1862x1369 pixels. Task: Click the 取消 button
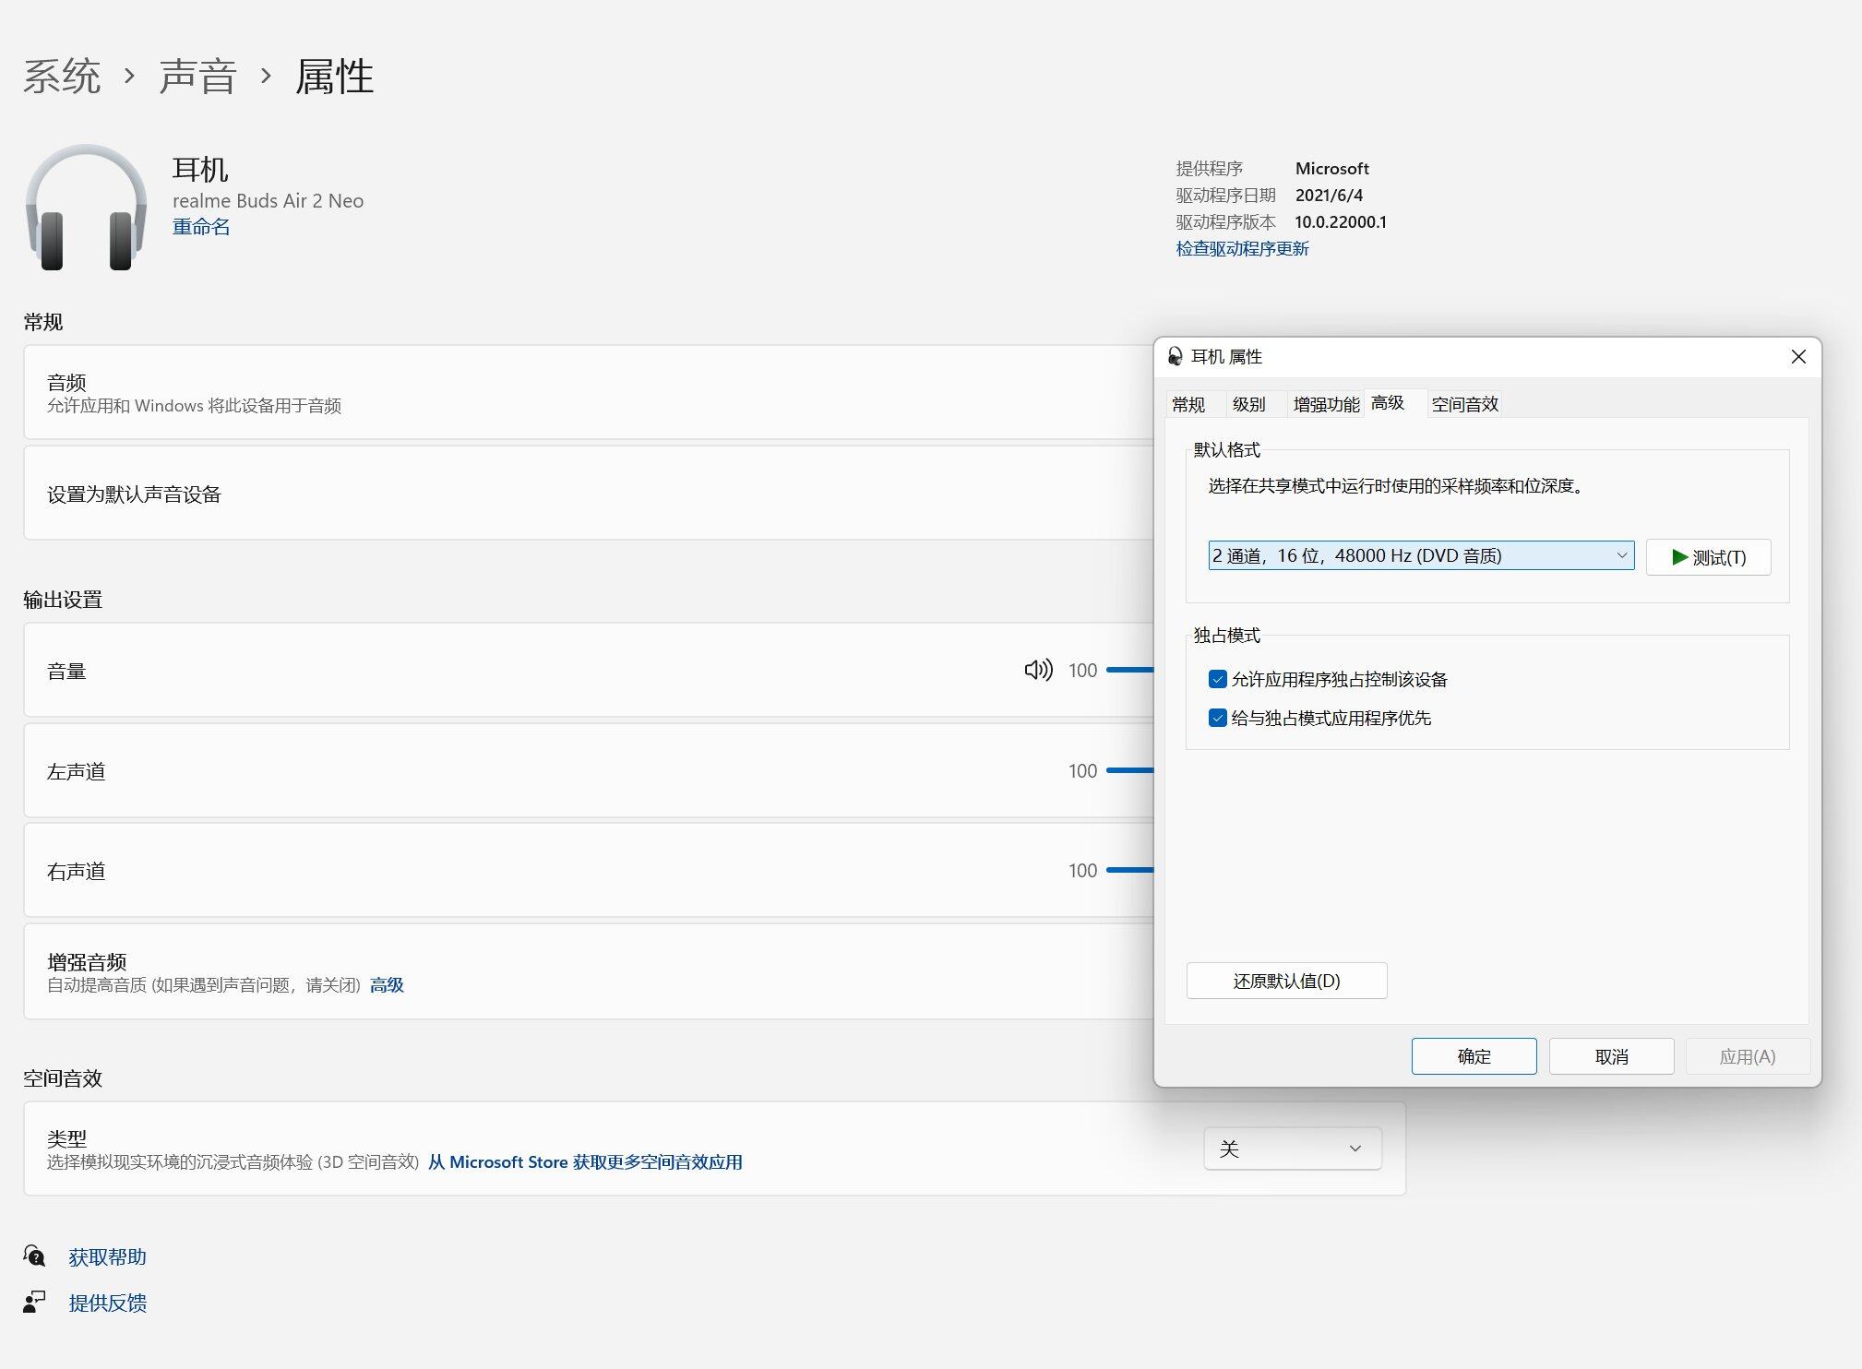point(1611,1056)
